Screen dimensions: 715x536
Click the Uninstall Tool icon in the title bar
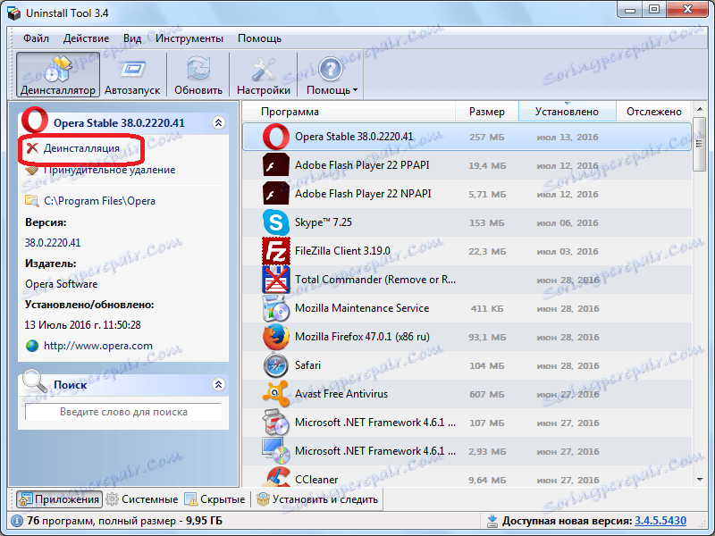point(14,13)
